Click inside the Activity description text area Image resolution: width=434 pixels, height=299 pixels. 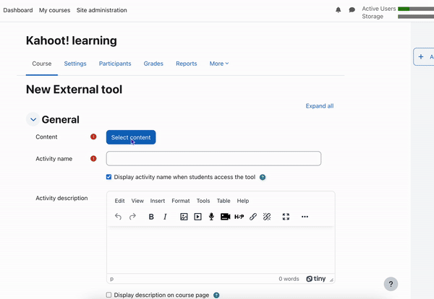pyautogui.click(x=221, y=250)
